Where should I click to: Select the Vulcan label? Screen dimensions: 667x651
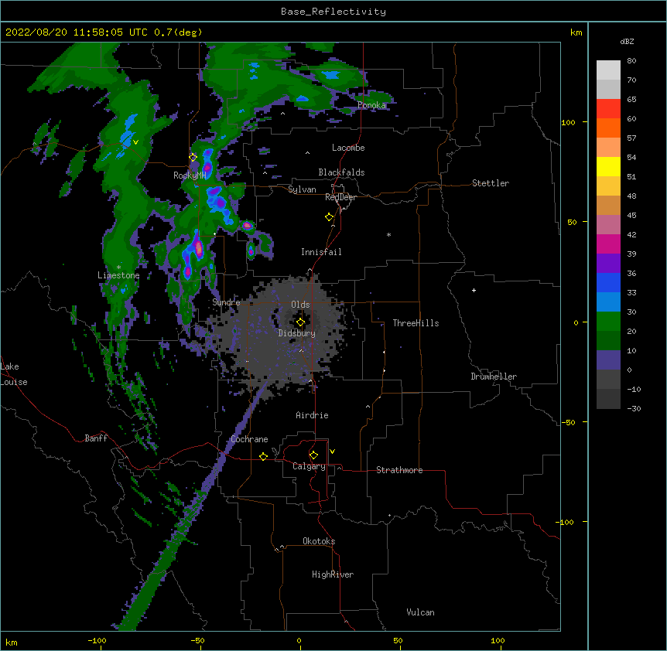(x=420, y=612)
